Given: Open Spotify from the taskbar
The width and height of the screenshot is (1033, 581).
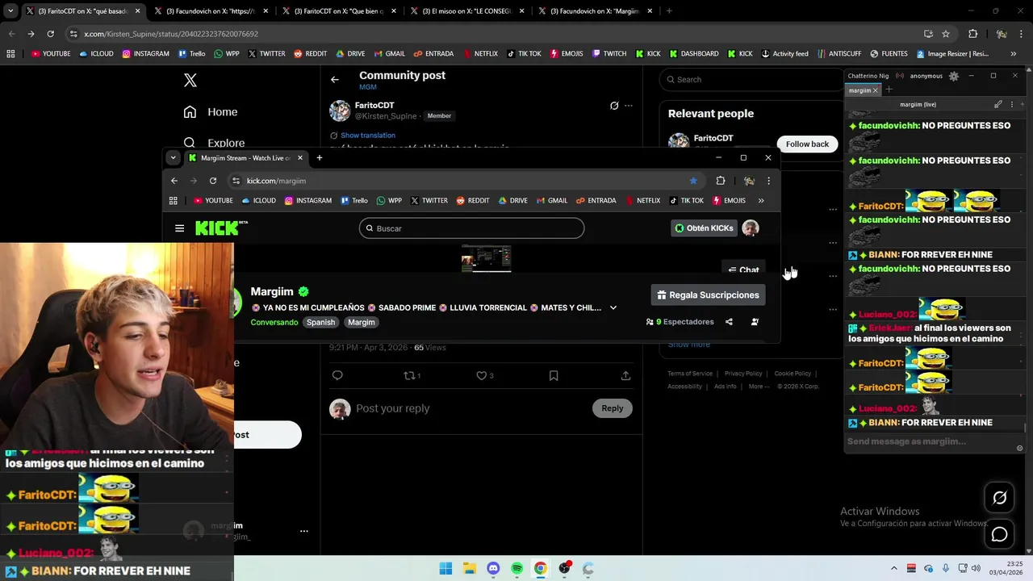Looking at the screenshot, I should (516, 569).
